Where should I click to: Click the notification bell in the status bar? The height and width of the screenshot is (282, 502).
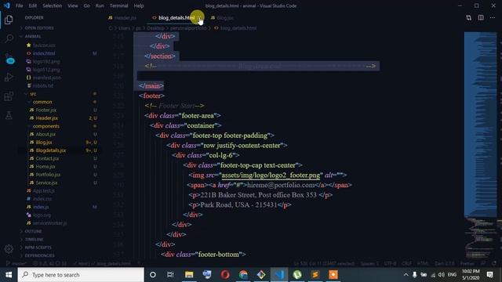pos(494,263)
